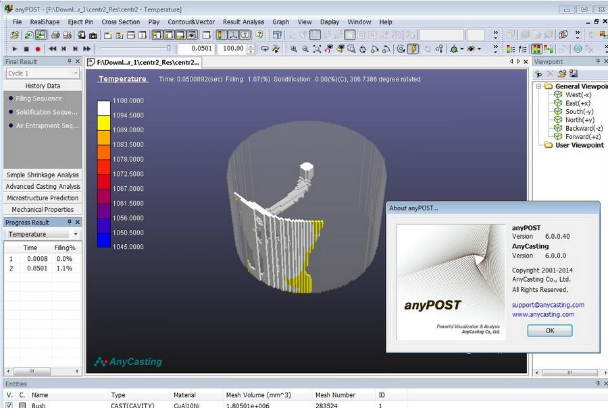Click the blue legend color swatch

(x=104, y=239)
